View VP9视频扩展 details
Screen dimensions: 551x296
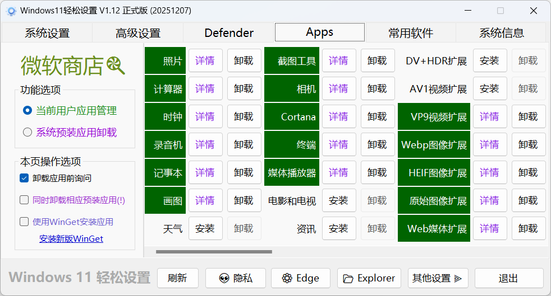coord(489,116)
